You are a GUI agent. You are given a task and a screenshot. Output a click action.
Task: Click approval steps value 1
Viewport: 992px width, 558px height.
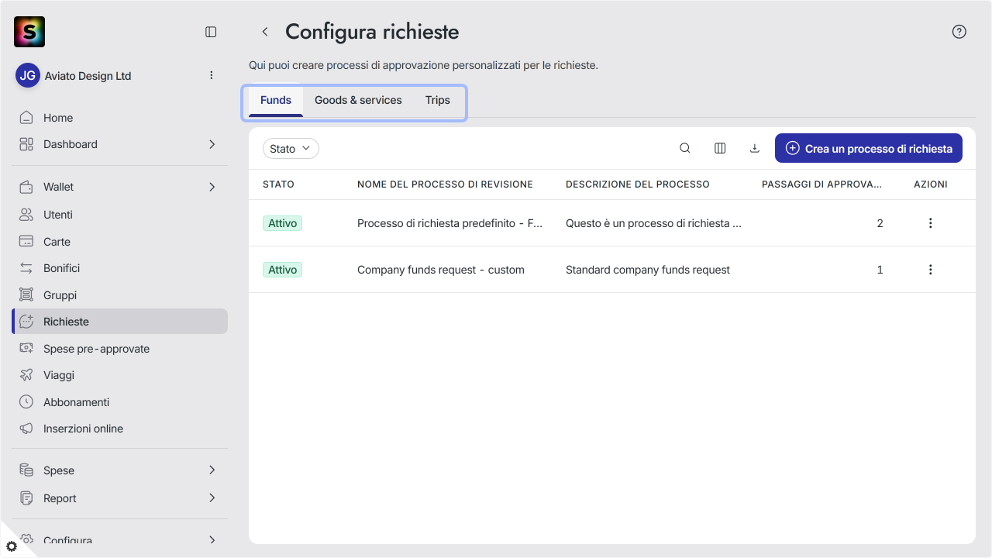pyautogui.click(x=880, y=270)
